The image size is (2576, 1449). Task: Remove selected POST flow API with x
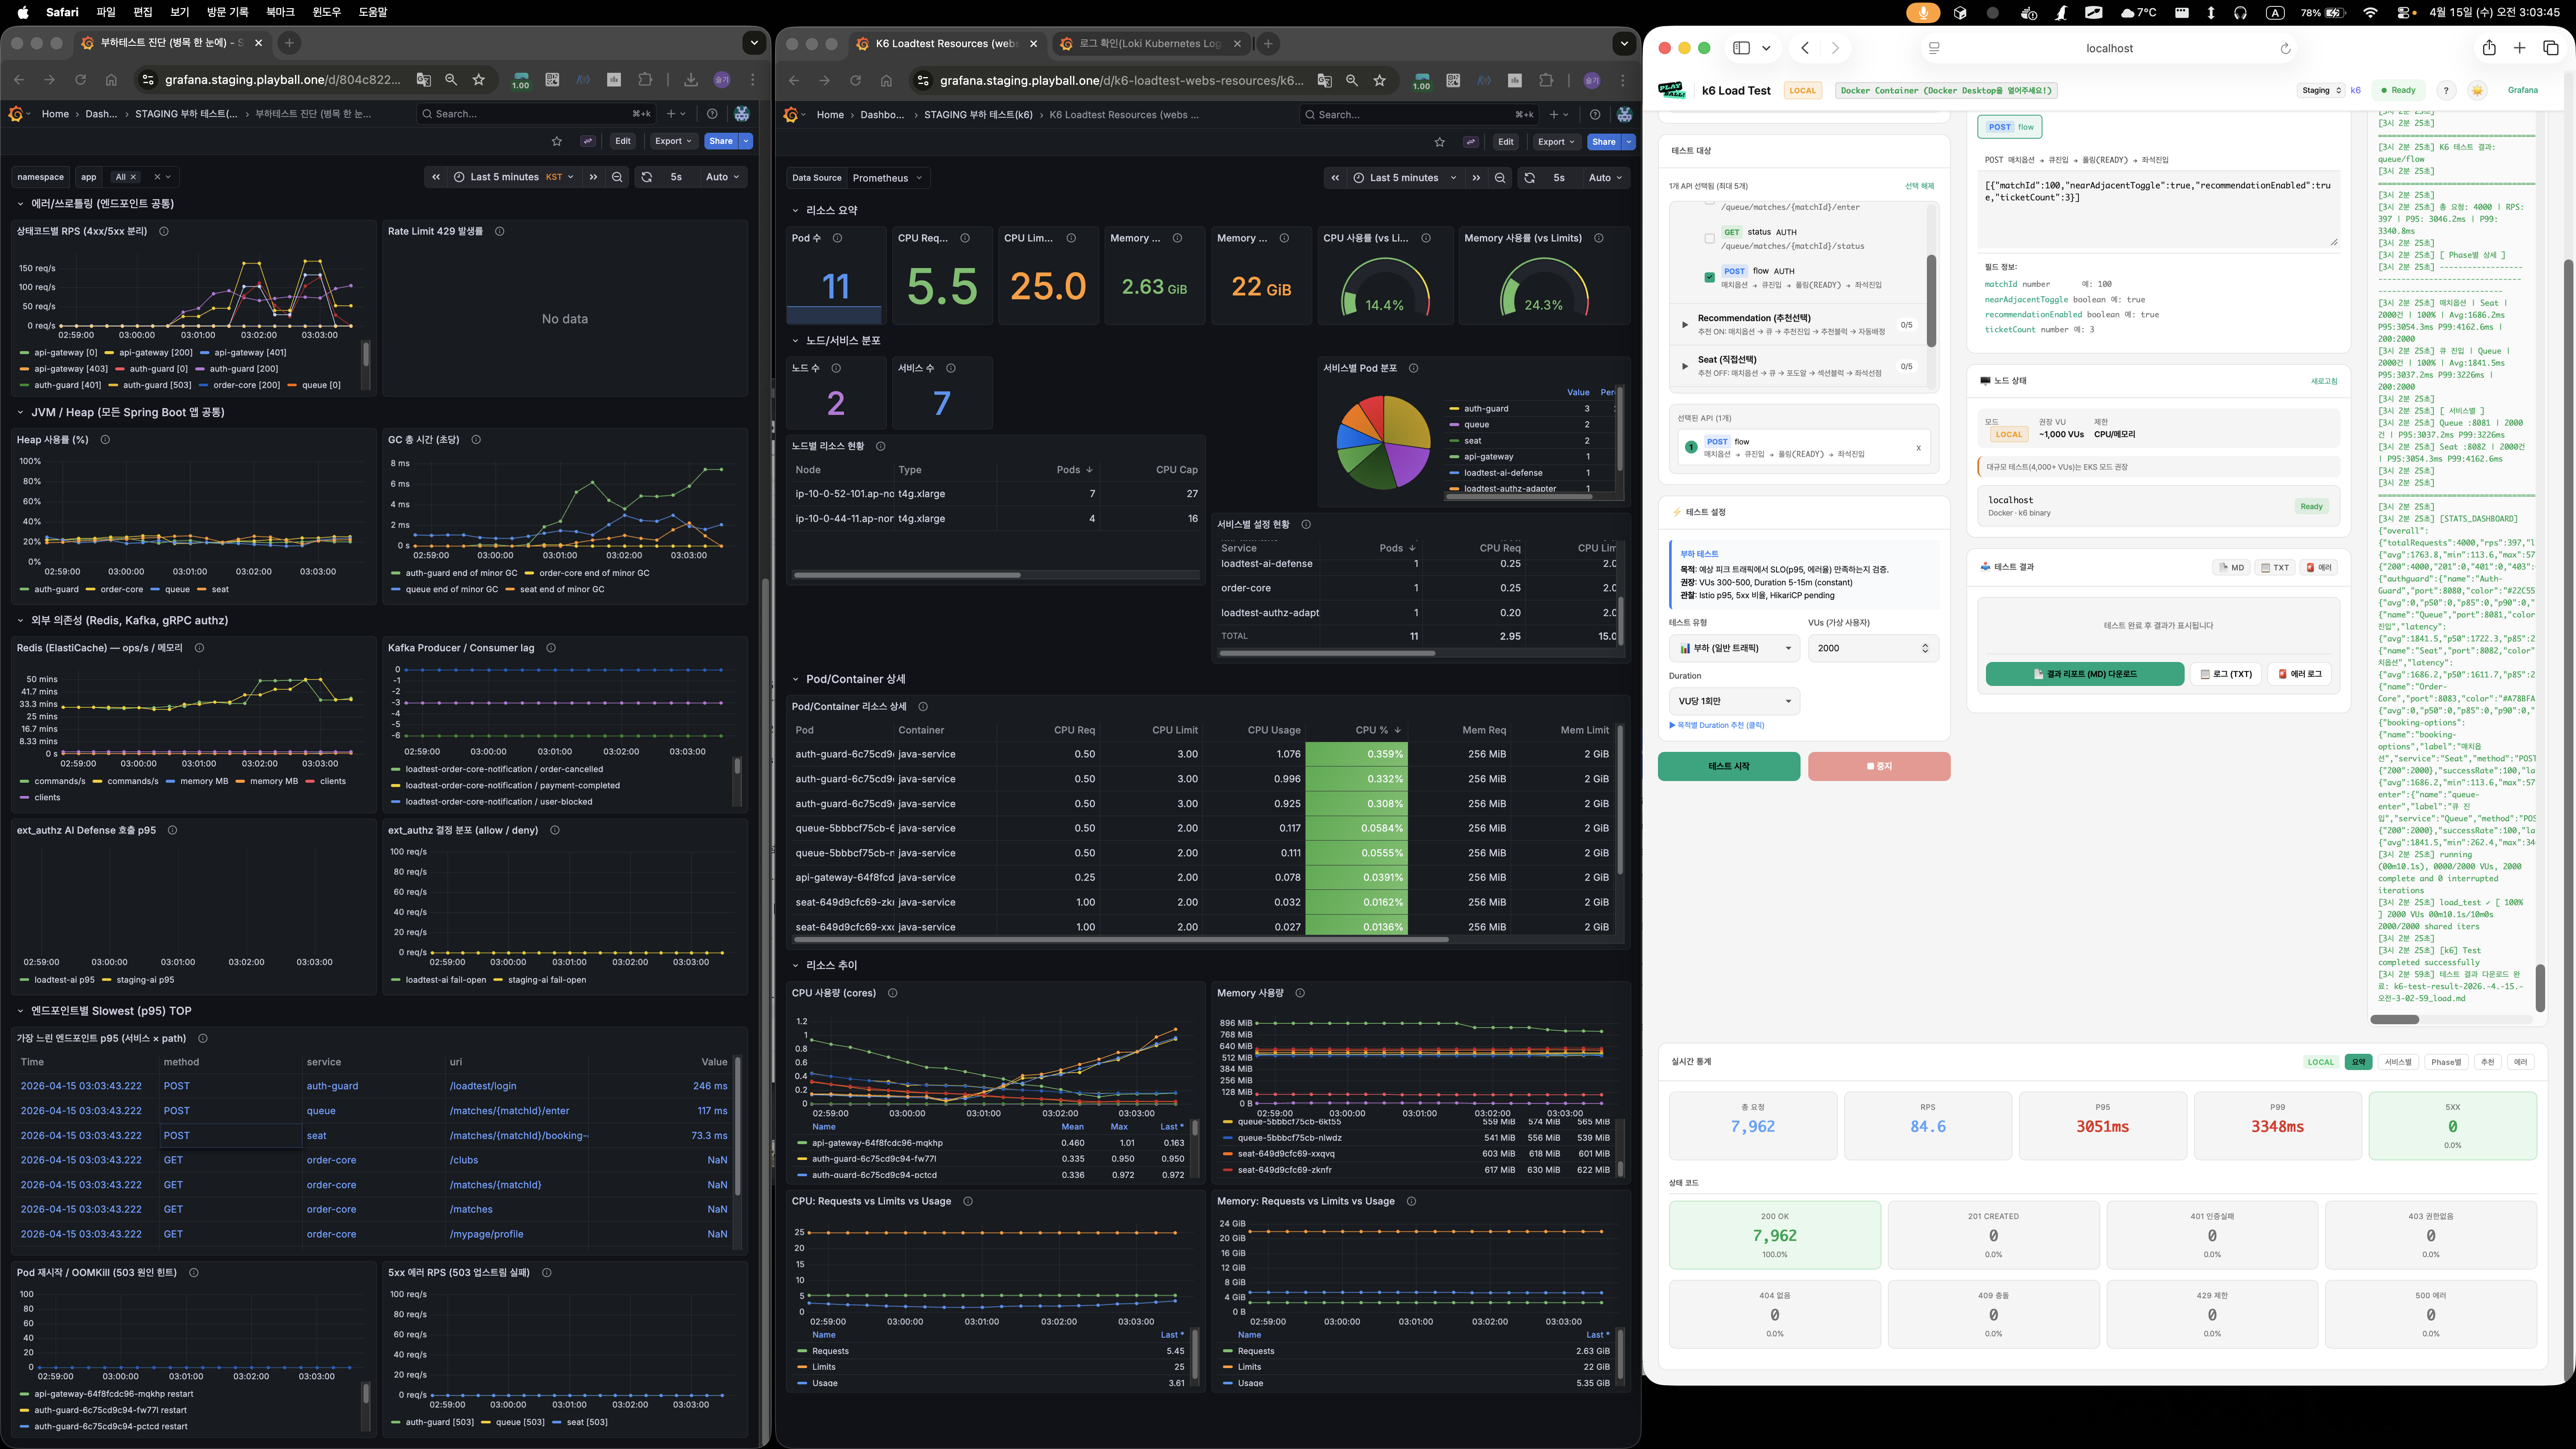(x=1918, y=448)
